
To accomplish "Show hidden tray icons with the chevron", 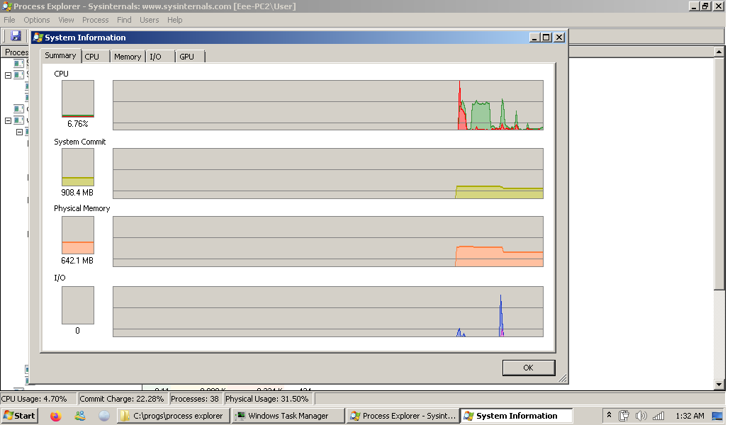I will click(609, 415).
